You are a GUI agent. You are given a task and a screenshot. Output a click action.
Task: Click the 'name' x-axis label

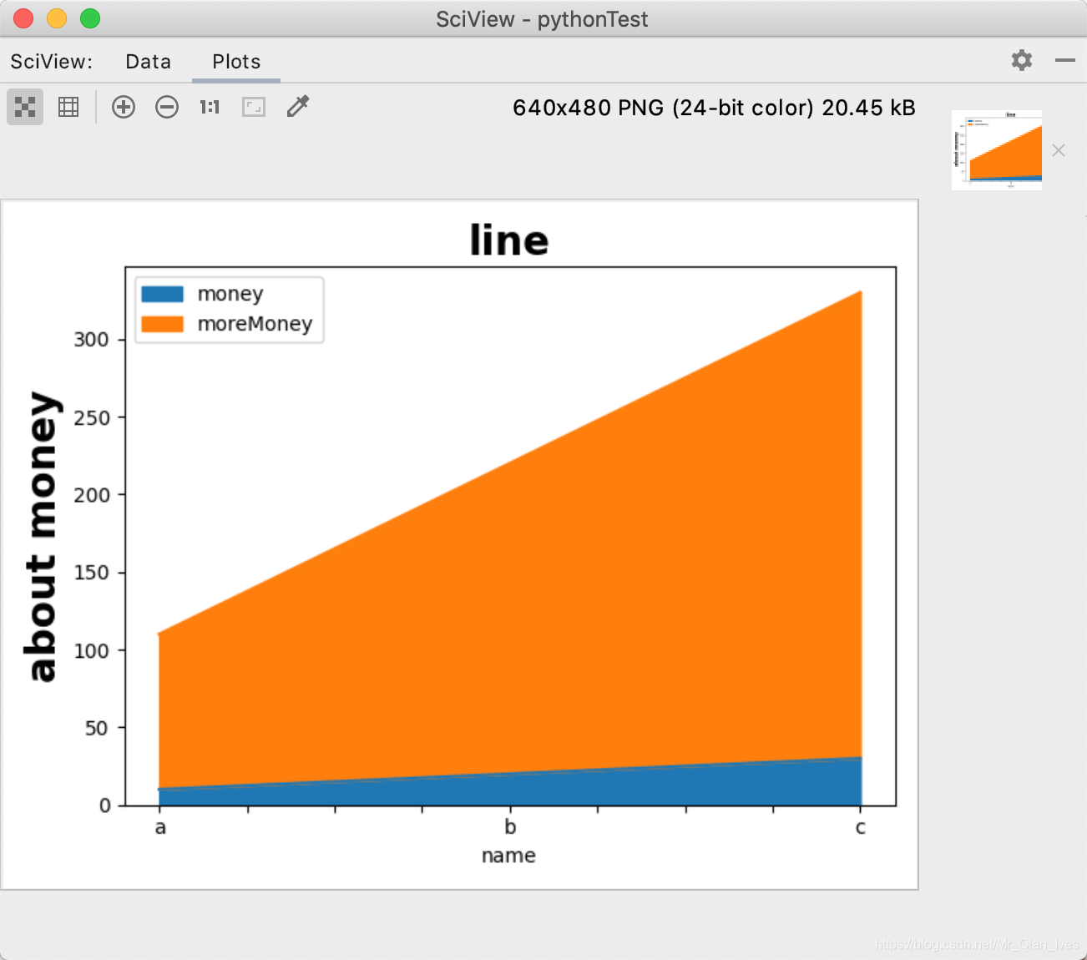(x=508, y=856)
